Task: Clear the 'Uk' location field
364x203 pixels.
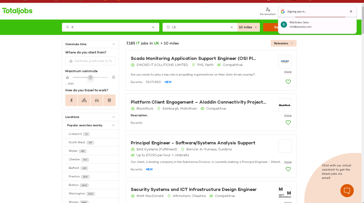Action: [x=231, y=27]
